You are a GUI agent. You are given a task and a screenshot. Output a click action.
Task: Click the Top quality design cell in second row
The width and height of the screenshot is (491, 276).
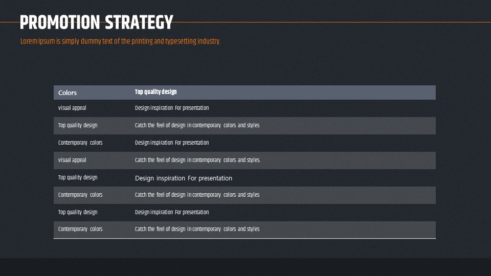pyautogui.click(x=78, y=126)
